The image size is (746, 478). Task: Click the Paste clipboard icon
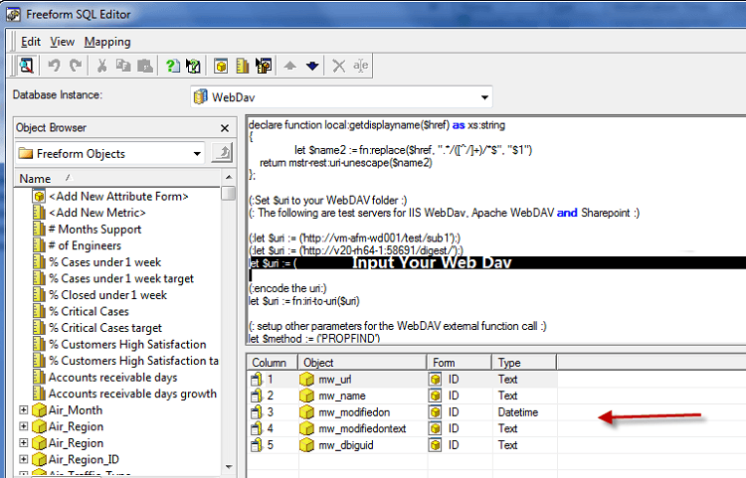click(144, 66)
